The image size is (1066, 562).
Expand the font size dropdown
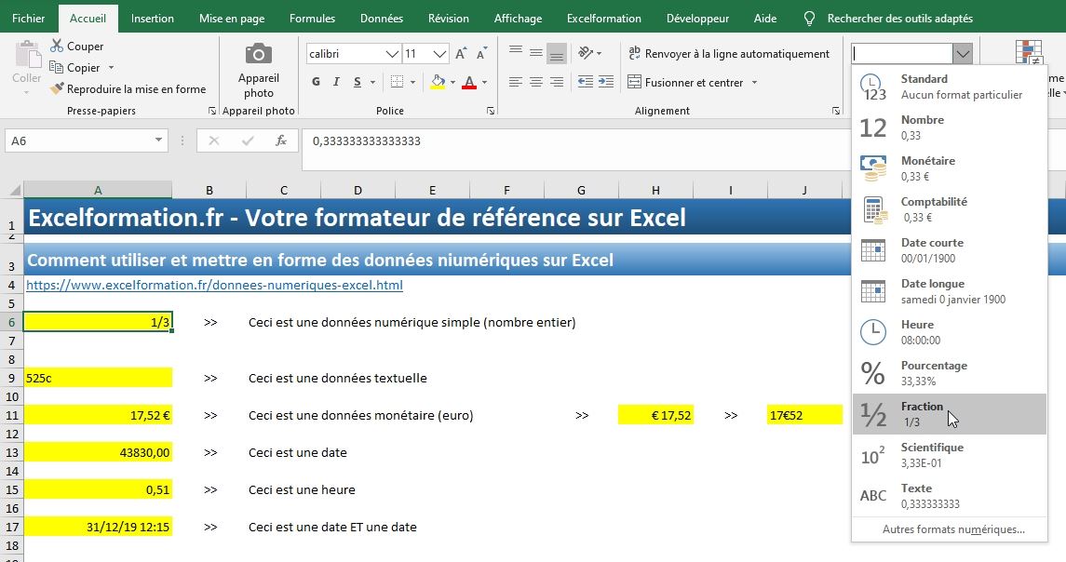[440, 54]
